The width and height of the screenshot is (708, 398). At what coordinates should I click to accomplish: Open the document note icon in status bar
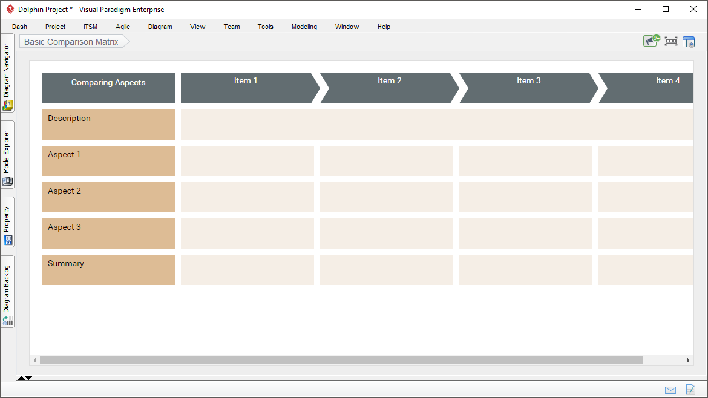[x=690, y=389]
